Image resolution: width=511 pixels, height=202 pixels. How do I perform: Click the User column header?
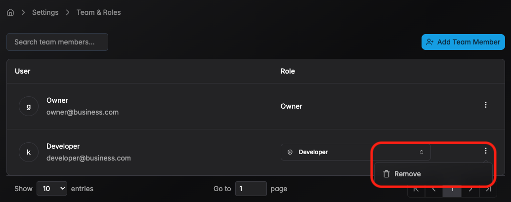23,71
